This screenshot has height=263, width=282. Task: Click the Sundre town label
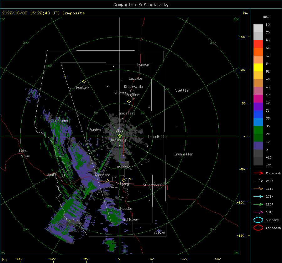(x=95, y=129)
